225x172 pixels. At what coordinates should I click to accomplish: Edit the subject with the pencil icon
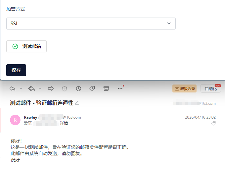pyautogui.click(x=77, y=103)
